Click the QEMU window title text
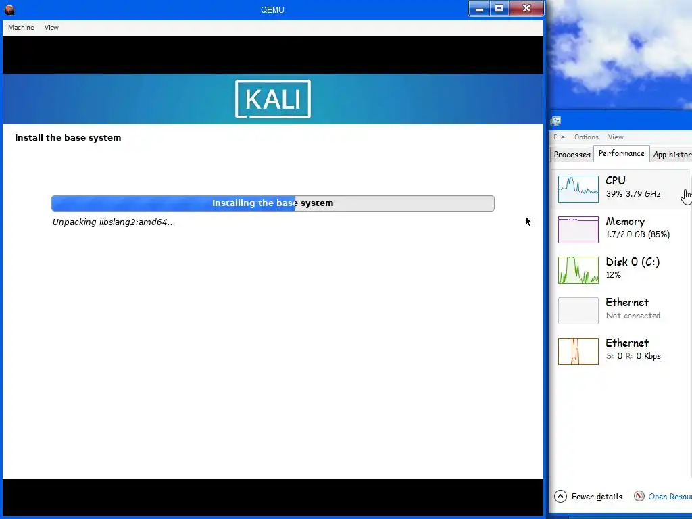 [x=272, y=9]
